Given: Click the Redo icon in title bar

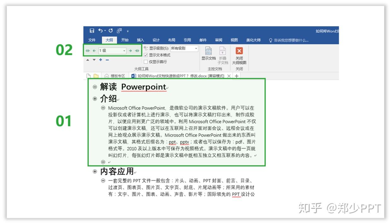Looking at the screenshot, I should pyautogui.click(x=111, y=31).
